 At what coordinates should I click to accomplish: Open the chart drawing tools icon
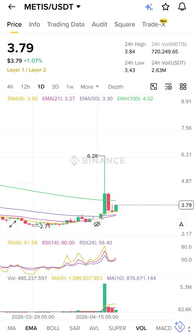click(154, 87)
